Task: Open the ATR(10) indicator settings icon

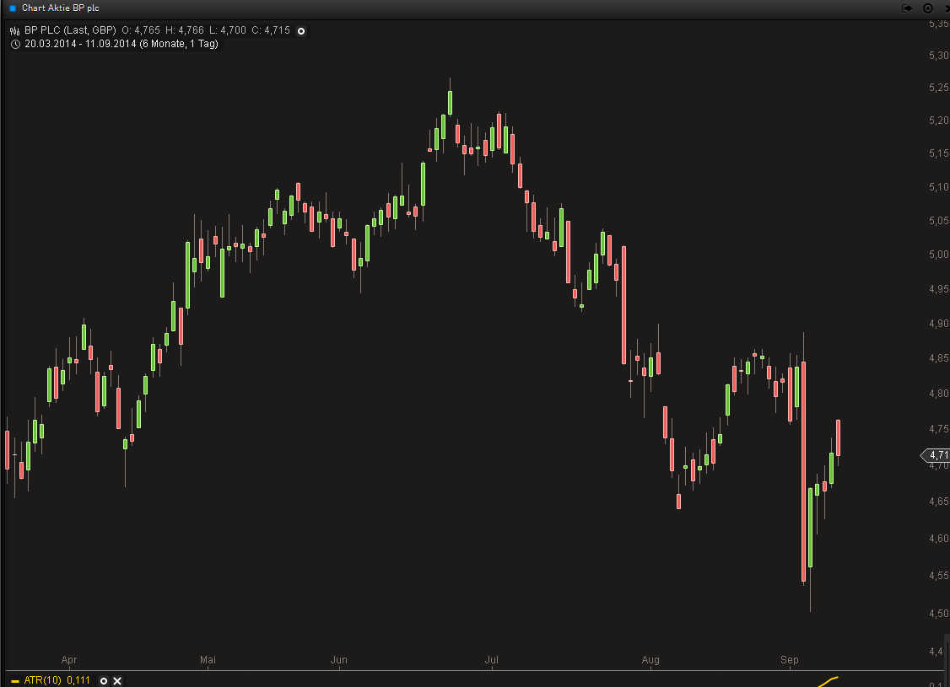Action: pos(104,680)
